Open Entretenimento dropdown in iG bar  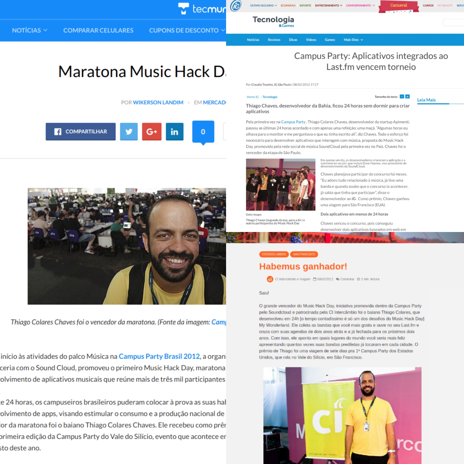[x=329, y=5]
